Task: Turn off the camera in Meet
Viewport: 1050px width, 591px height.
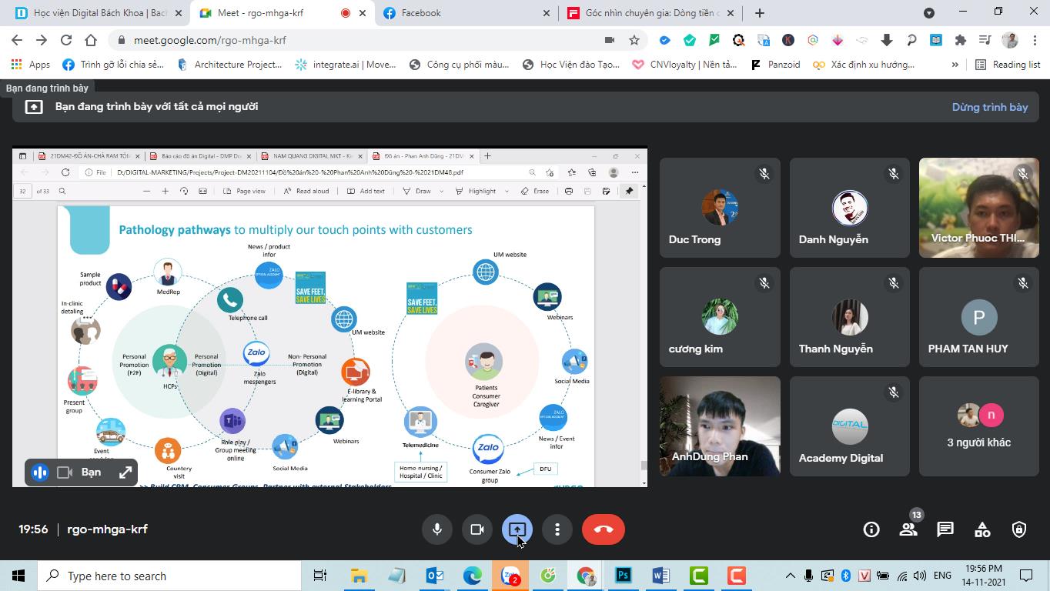Action: click(x=477, y=529)
